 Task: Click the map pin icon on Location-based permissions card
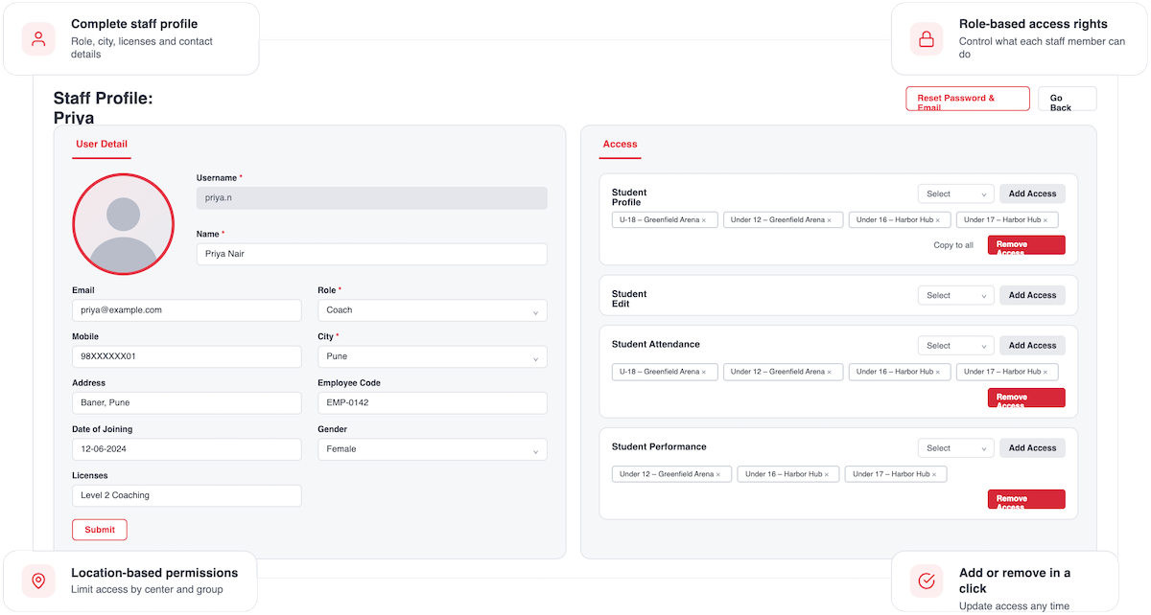pyautogui.click(x=38, y=581)
